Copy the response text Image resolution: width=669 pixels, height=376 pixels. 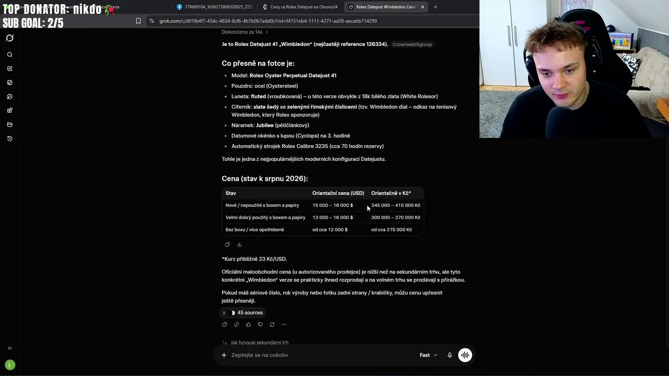point(225,324)
